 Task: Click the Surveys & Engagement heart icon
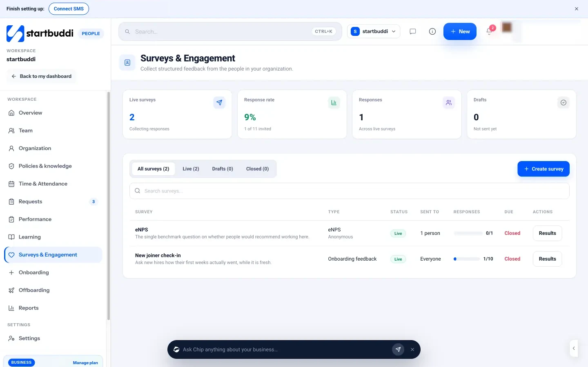click(x=11, y=255)
